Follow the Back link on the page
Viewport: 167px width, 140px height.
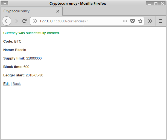pos(17,84)
